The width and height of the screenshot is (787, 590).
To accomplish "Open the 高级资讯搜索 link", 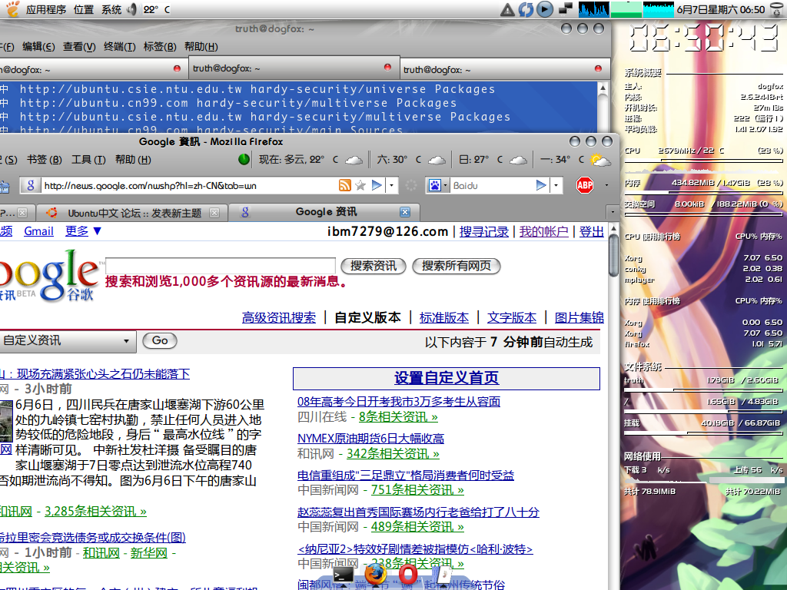I will (279, 317).
